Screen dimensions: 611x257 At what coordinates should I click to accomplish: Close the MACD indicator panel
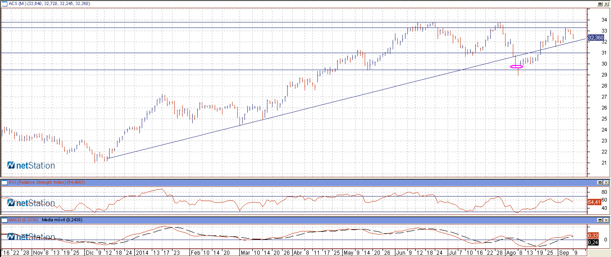606,220
